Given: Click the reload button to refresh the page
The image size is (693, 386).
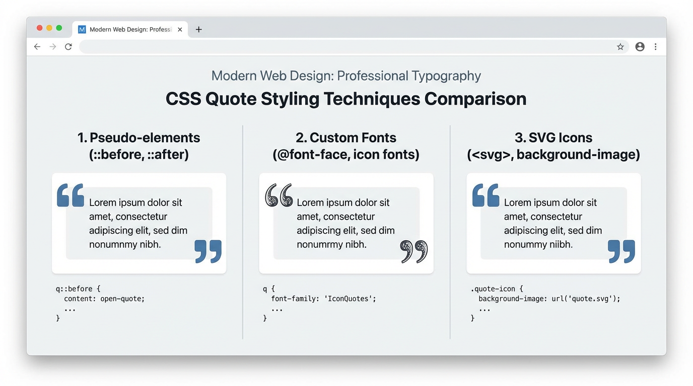Looking at the screenshot, I should 68,46.
